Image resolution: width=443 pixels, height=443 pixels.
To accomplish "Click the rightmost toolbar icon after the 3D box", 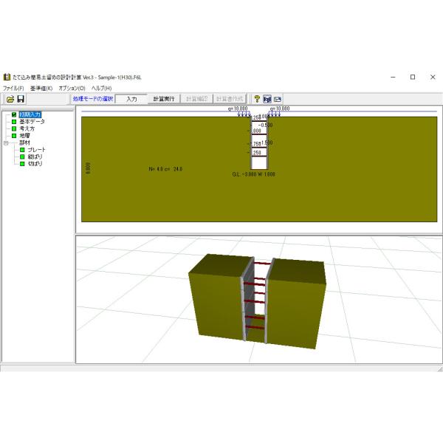I will [278, 99].
